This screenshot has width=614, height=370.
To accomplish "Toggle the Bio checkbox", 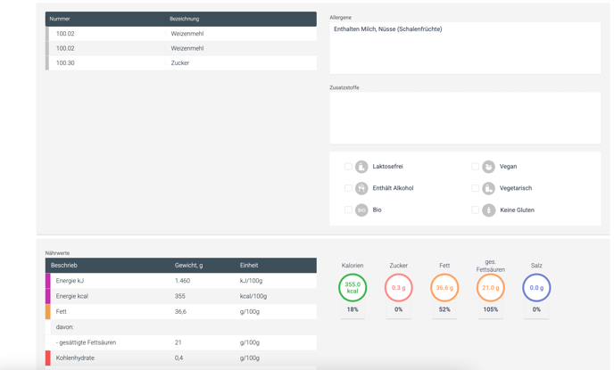I will click(348, 210).
